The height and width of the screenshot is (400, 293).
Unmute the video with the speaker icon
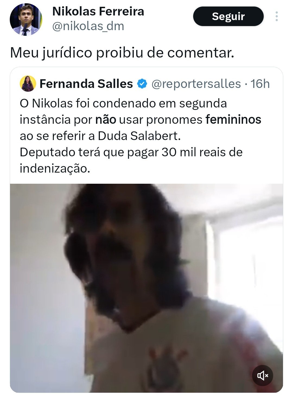[262, 376]
